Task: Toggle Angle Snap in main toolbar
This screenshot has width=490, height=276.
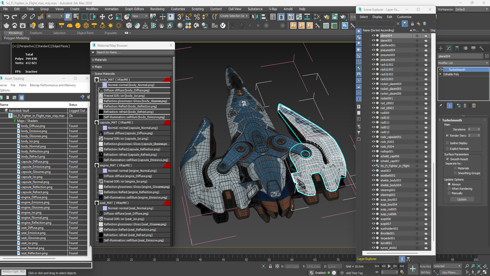Action: pos(189,17)
